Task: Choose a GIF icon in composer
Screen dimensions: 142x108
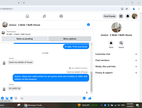Action: coord(16,98)
